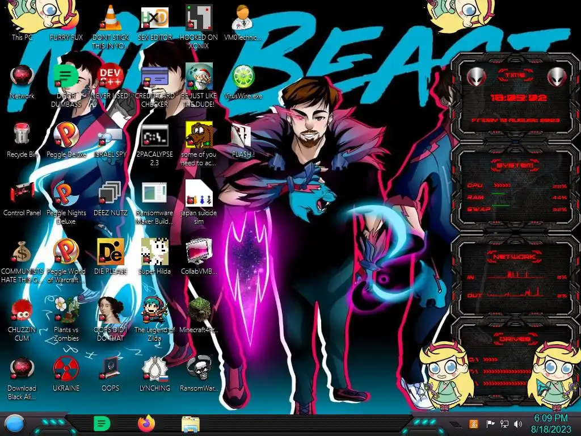Click the SWAP usage row in gadget
The height and width of the screenshot is (436, 581).
(x=517, y=209)
